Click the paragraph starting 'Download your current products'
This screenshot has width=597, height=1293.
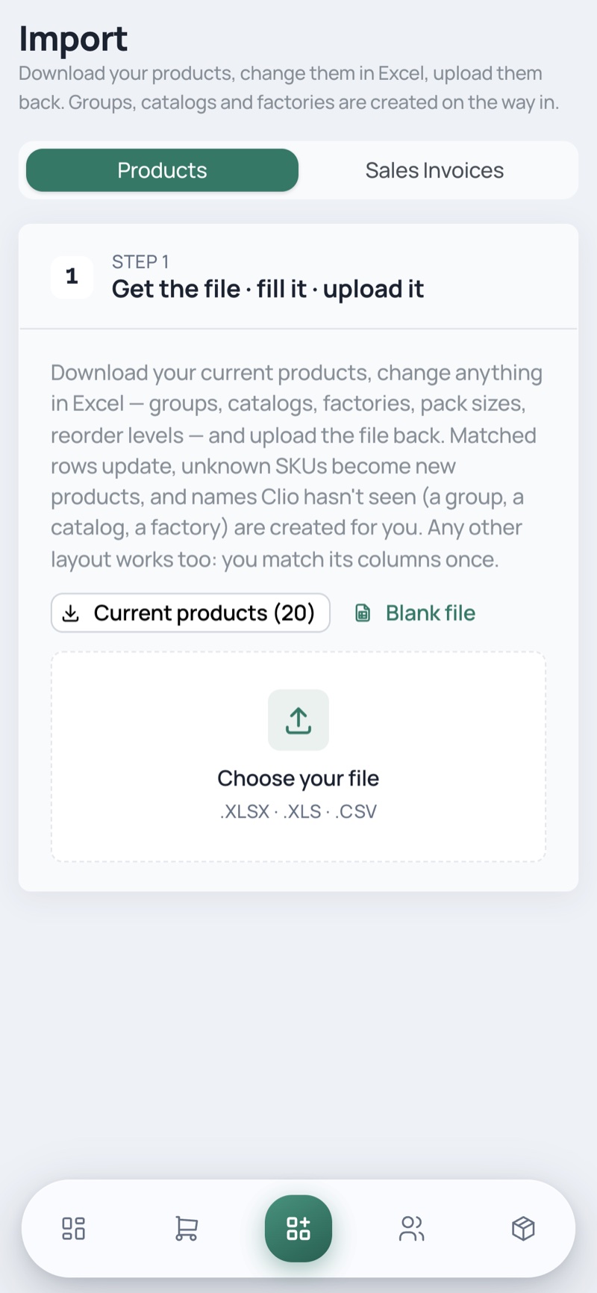297,466
